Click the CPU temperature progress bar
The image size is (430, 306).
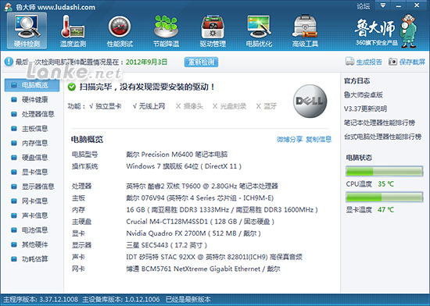coord(384,171)
